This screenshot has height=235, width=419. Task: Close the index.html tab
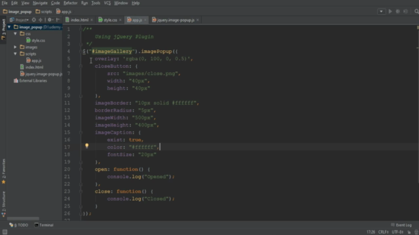[x=92, y=20]
